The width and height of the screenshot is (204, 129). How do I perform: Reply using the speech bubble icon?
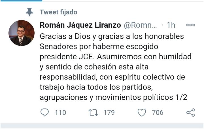(x=45, y=112)
